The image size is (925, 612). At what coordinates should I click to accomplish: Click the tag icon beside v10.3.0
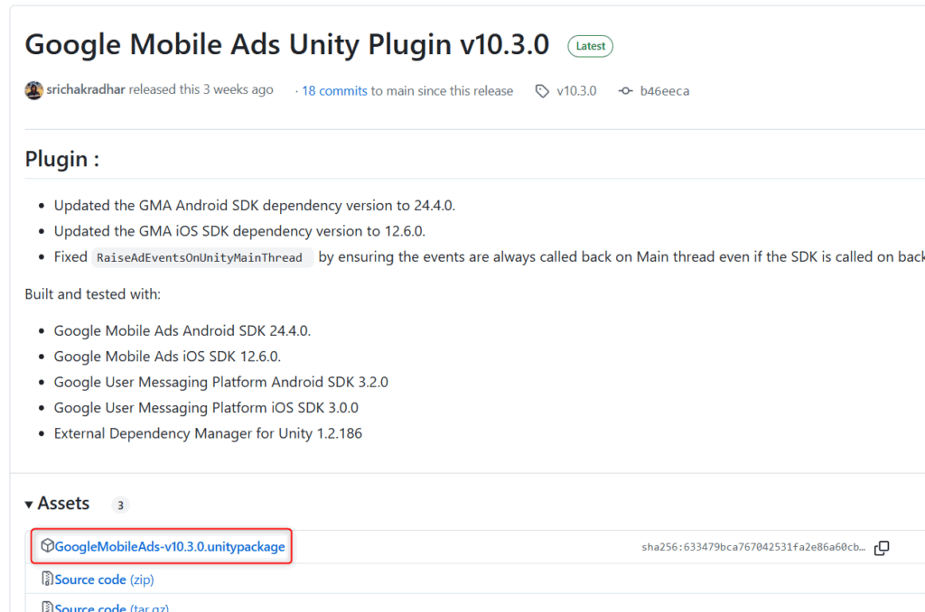point(542,91)
